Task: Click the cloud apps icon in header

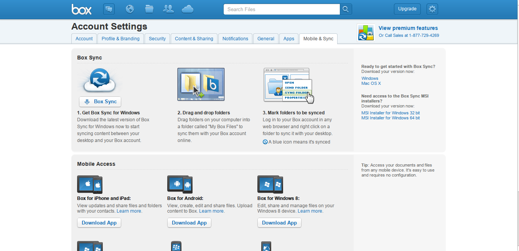Action: coord(188,9)
